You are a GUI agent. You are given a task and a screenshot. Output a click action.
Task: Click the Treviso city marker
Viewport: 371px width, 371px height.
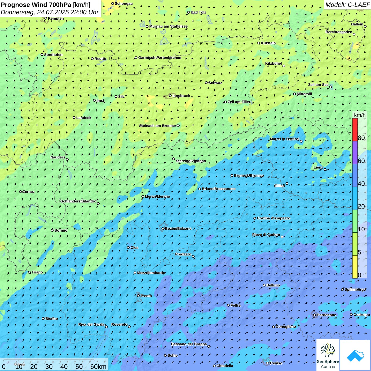tap(267, 363)
